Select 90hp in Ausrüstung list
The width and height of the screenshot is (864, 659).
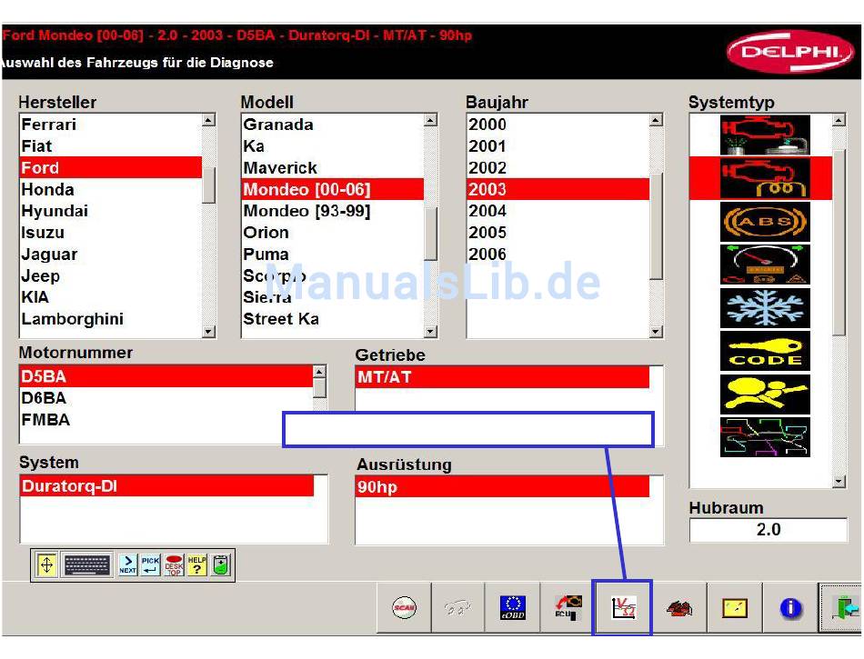(503, 486)
